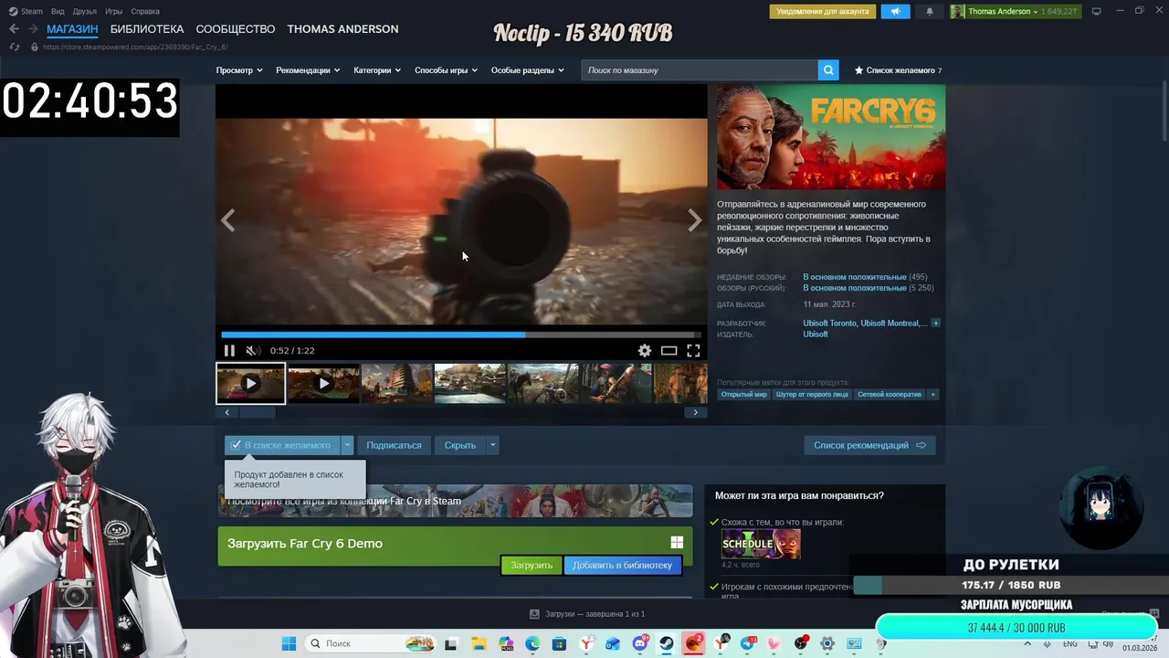This screenshot has width=1169, height=658.
Task: Open the Steam menu
Action: (x=26, y=12)
